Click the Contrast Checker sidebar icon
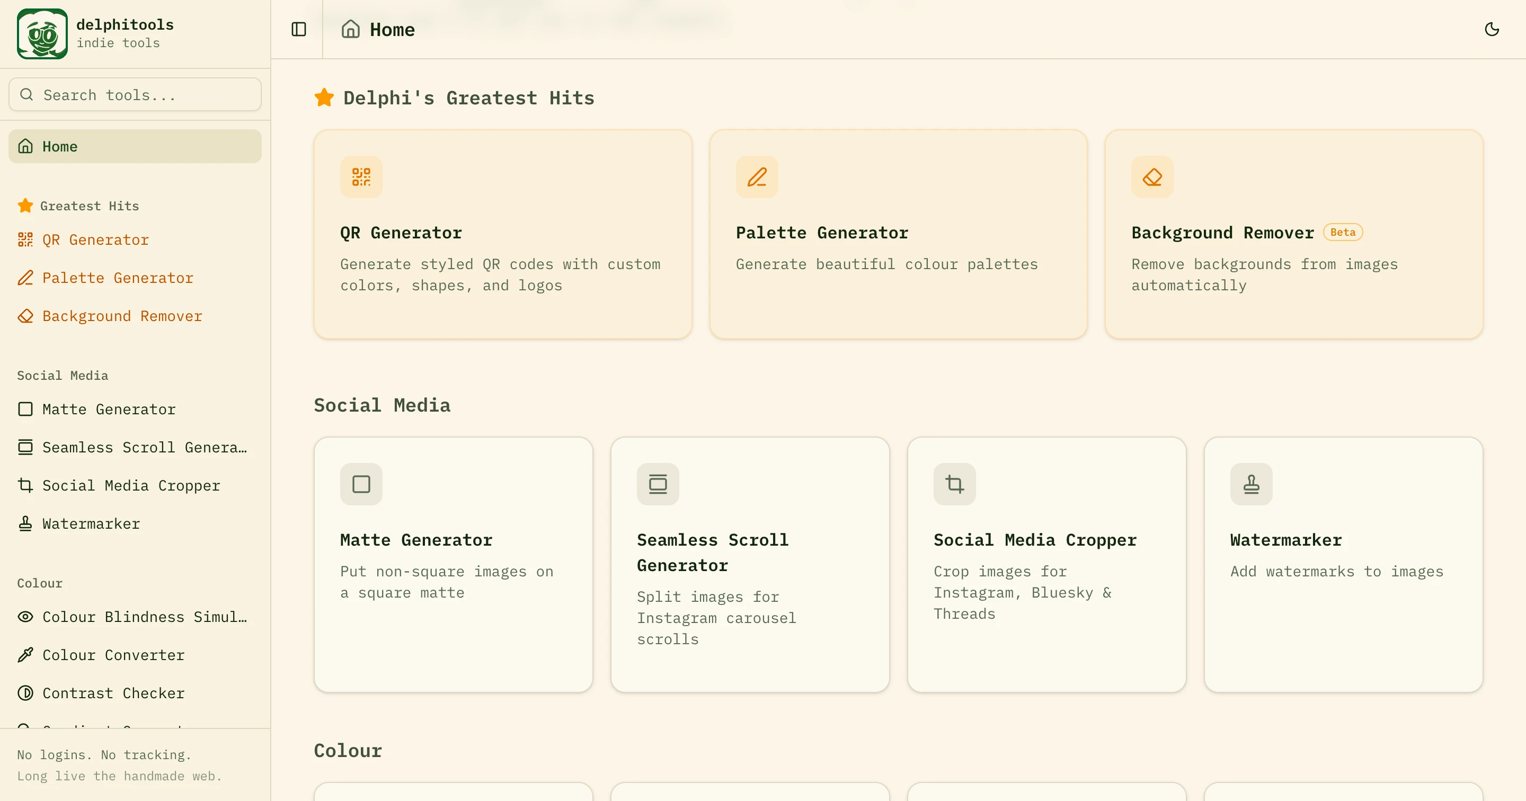 pos(25,693)
